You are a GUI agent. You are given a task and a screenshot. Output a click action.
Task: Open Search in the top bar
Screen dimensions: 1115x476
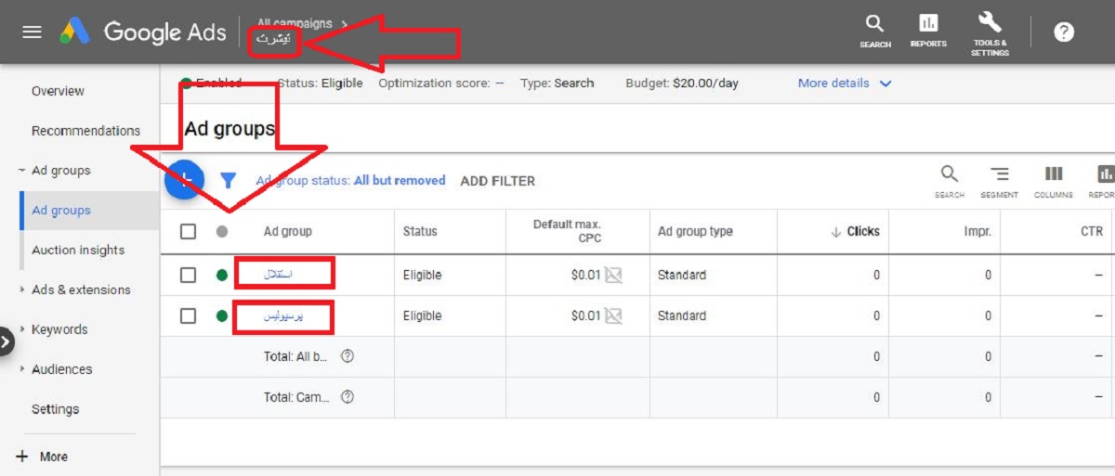(875, 31)
